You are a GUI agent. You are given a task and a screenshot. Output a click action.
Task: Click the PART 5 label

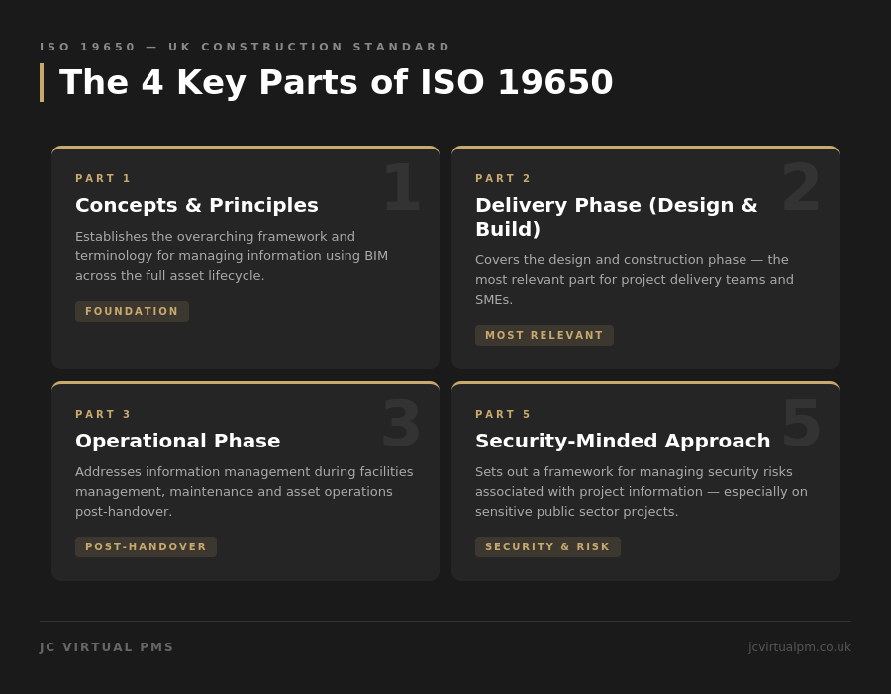[503, 414]
